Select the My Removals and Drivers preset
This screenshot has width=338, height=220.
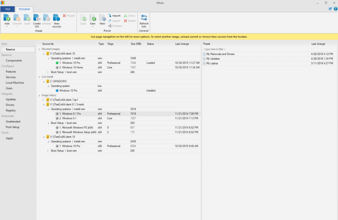(220, 54)
